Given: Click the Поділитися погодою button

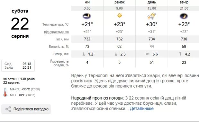Looking at the screenshot, I should point(26,109).
